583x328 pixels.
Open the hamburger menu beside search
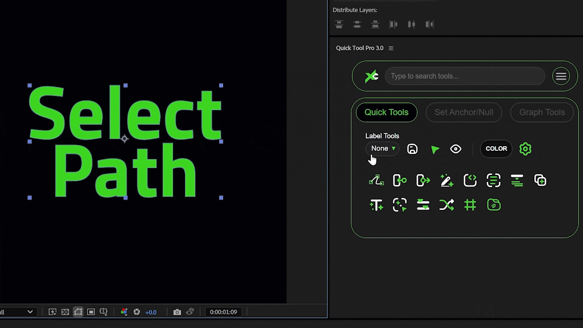(561, 76)
